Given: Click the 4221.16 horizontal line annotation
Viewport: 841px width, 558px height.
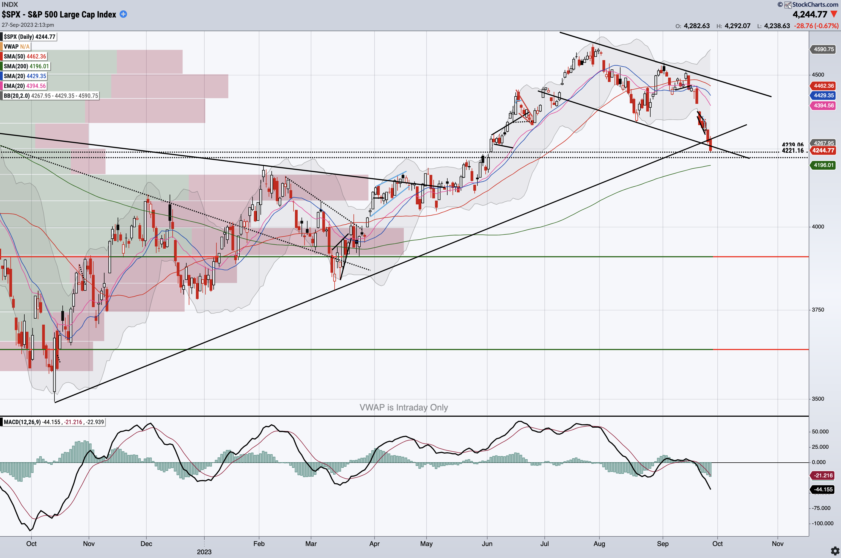Looking at the screenshot, I should pyautogui.click(x=793, y=151).
